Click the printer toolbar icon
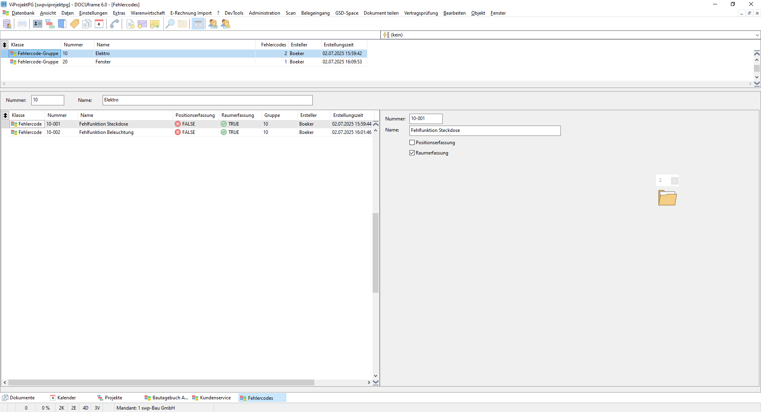This screenshot has width=761, height=412. click(22, 24)
